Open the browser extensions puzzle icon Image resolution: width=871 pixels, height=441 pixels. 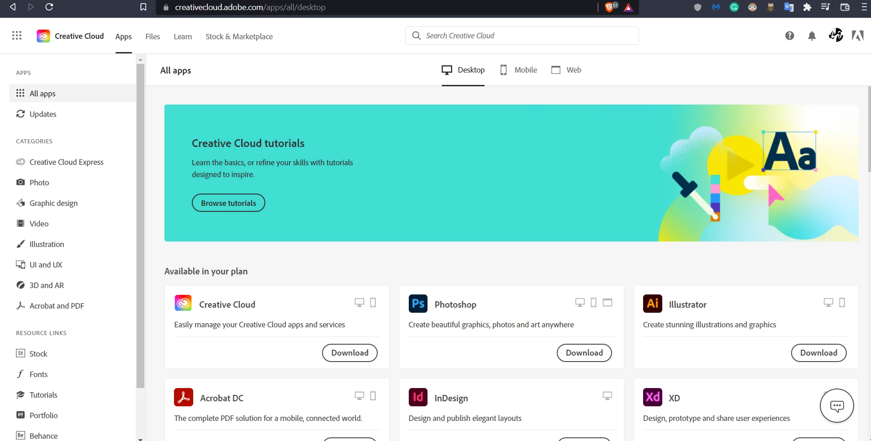pos(808,7)
